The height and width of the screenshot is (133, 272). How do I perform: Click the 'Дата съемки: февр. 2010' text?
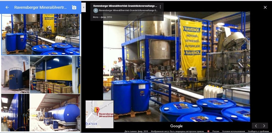coord(136,131)
